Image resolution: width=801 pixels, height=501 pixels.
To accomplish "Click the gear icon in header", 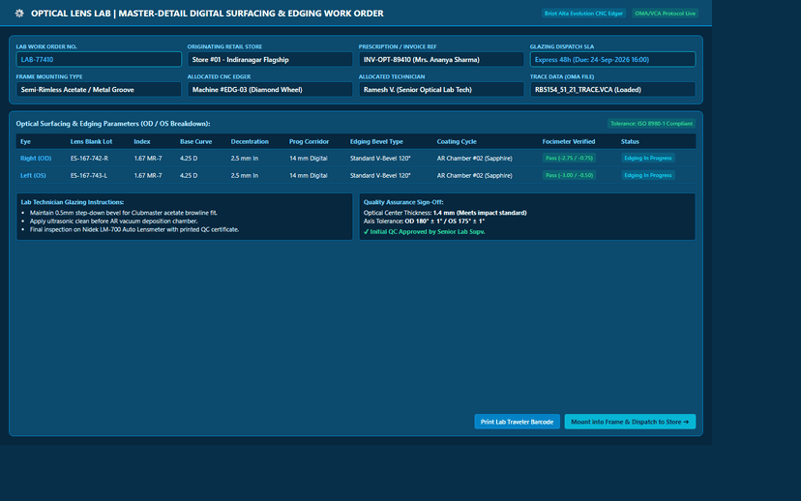I will click(19, 14).
